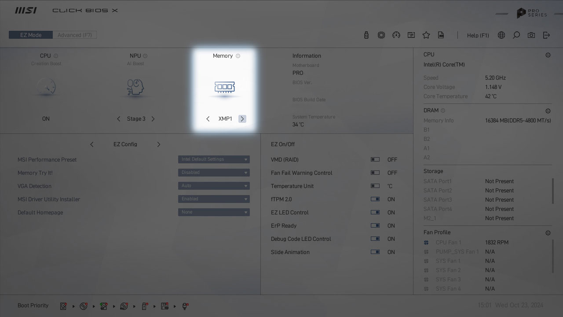This screenshot has height=317, width=563.
Task: Open CPU panel settings gear
Action: coord(548,55)
